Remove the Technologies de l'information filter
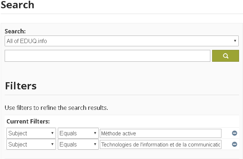 point(234,144)
